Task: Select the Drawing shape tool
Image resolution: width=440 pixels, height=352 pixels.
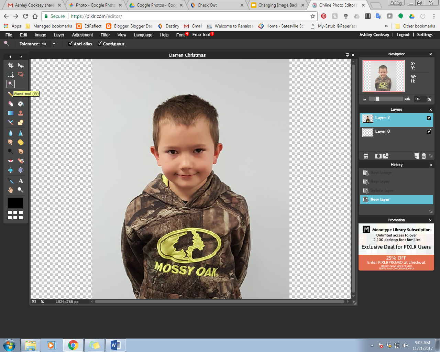Action: 21,122
